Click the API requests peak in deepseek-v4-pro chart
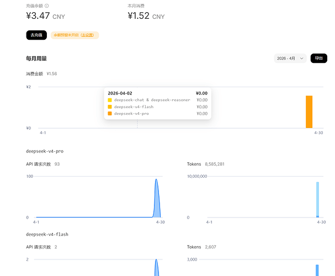The width and height of the screenshot is (335, 276). point(156,181)
